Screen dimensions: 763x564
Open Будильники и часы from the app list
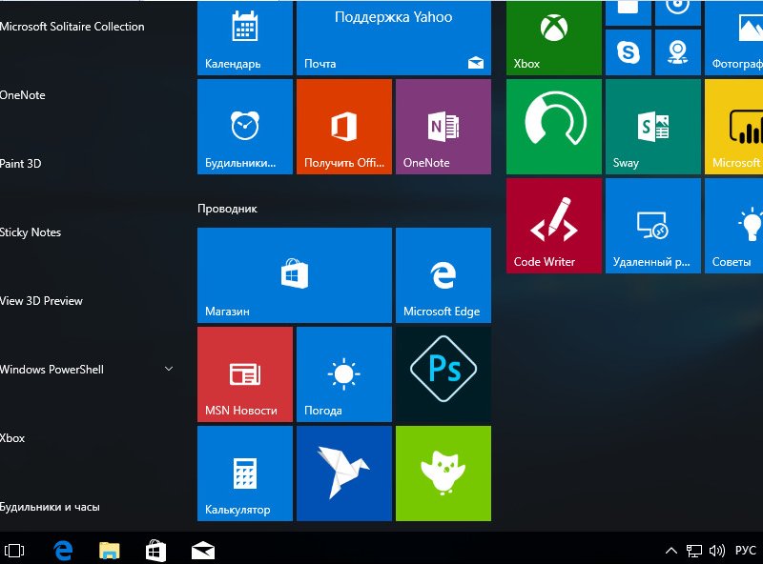coord(50,507)
